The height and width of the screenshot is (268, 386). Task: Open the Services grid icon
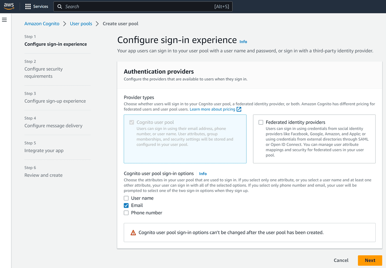[27, 6]
